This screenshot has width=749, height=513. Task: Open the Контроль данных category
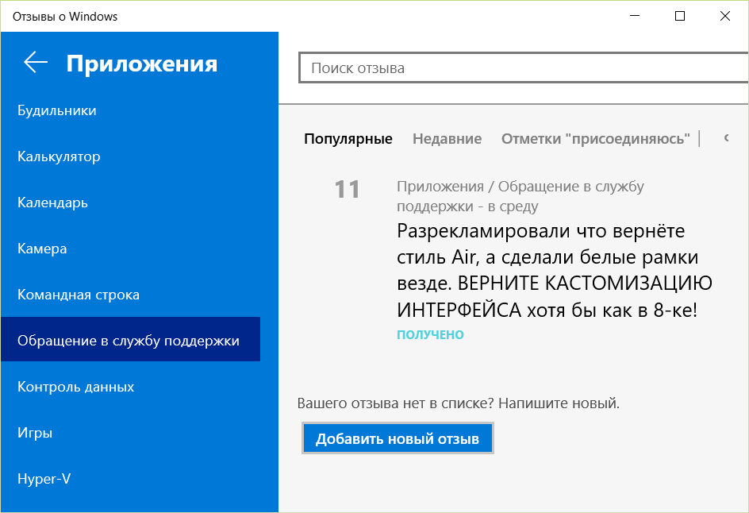click(x=75, y=386)
